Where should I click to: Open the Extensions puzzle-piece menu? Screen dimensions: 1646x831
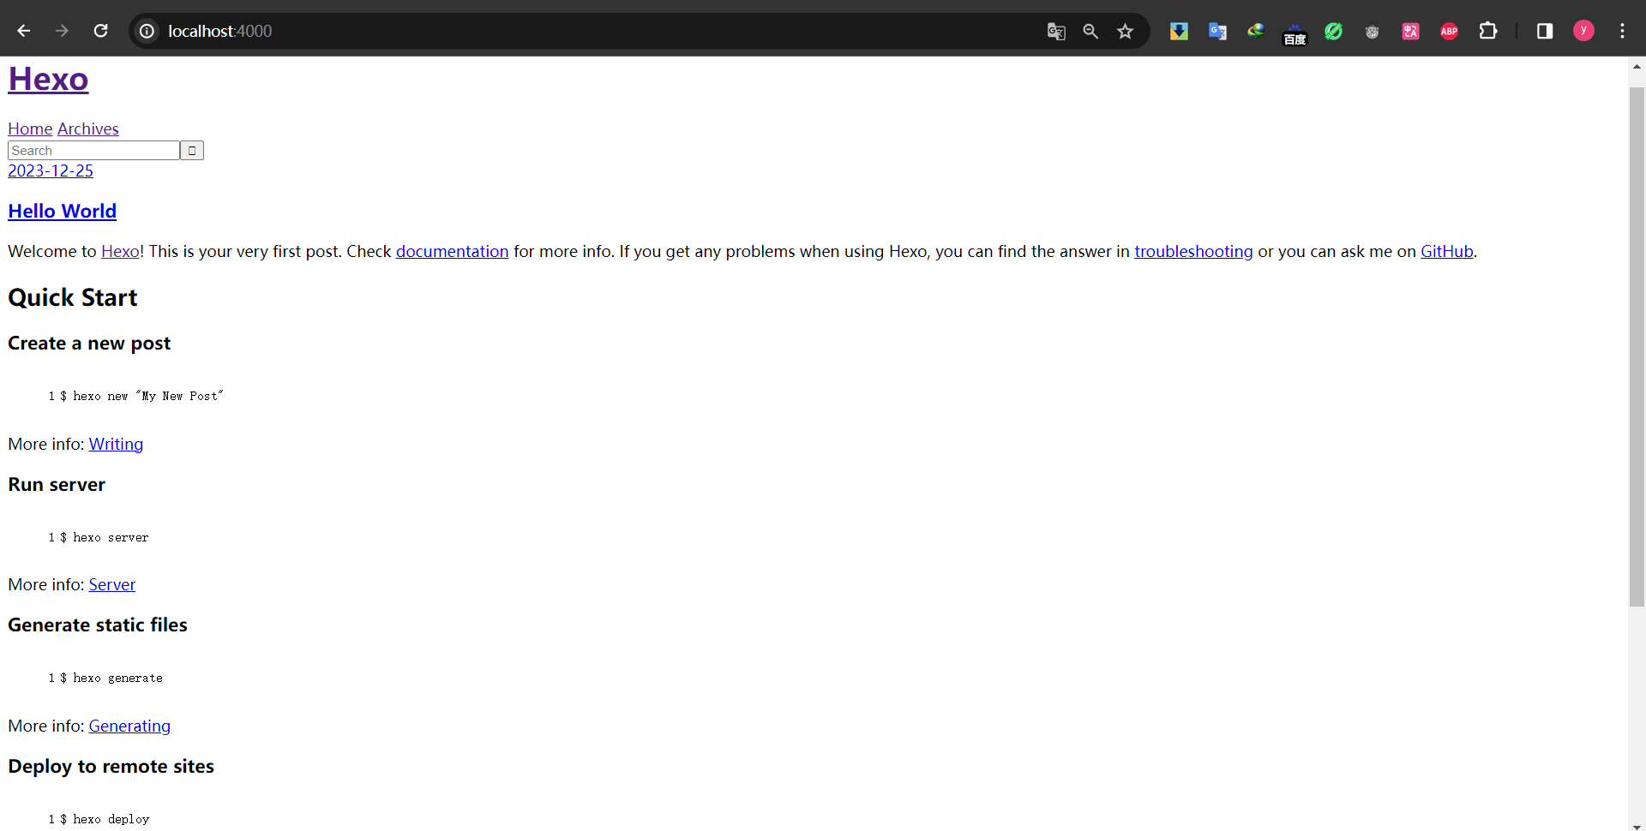tap(1488, 32)
